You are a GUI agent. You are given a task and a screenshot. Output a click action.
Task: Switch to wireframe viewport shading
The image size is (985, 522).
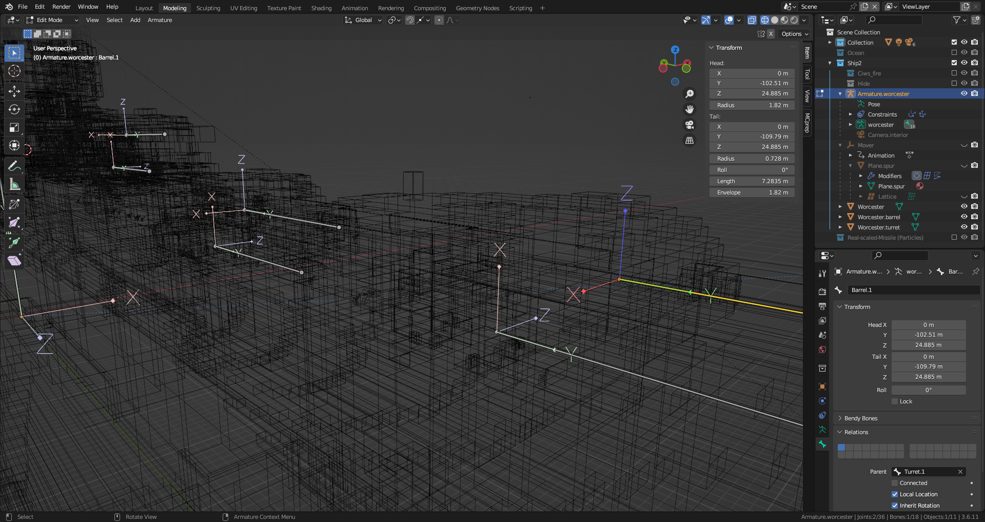pos(764,20)
